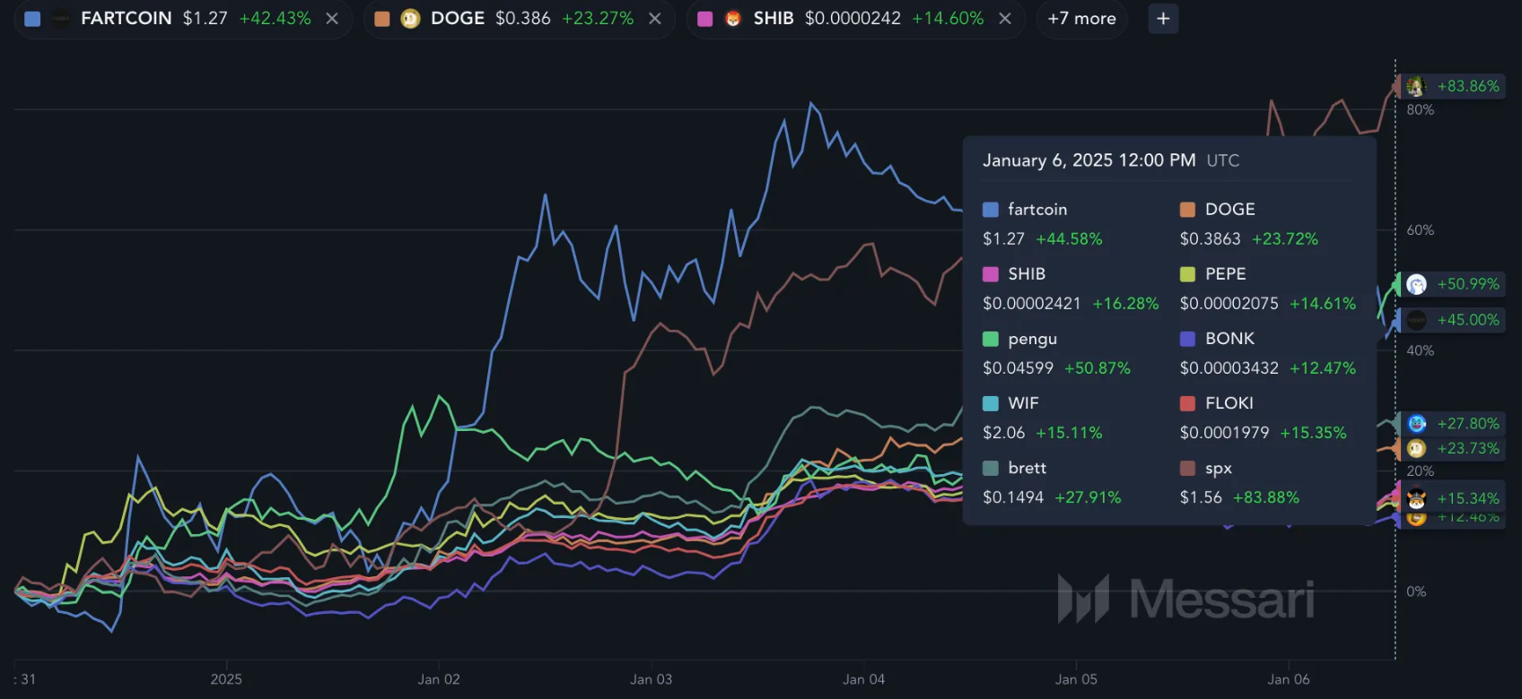Viewport: 1522px width, 699px height.
Task: Click FLOKI +15.35% value in tooltip
Action: [1313, 433]
